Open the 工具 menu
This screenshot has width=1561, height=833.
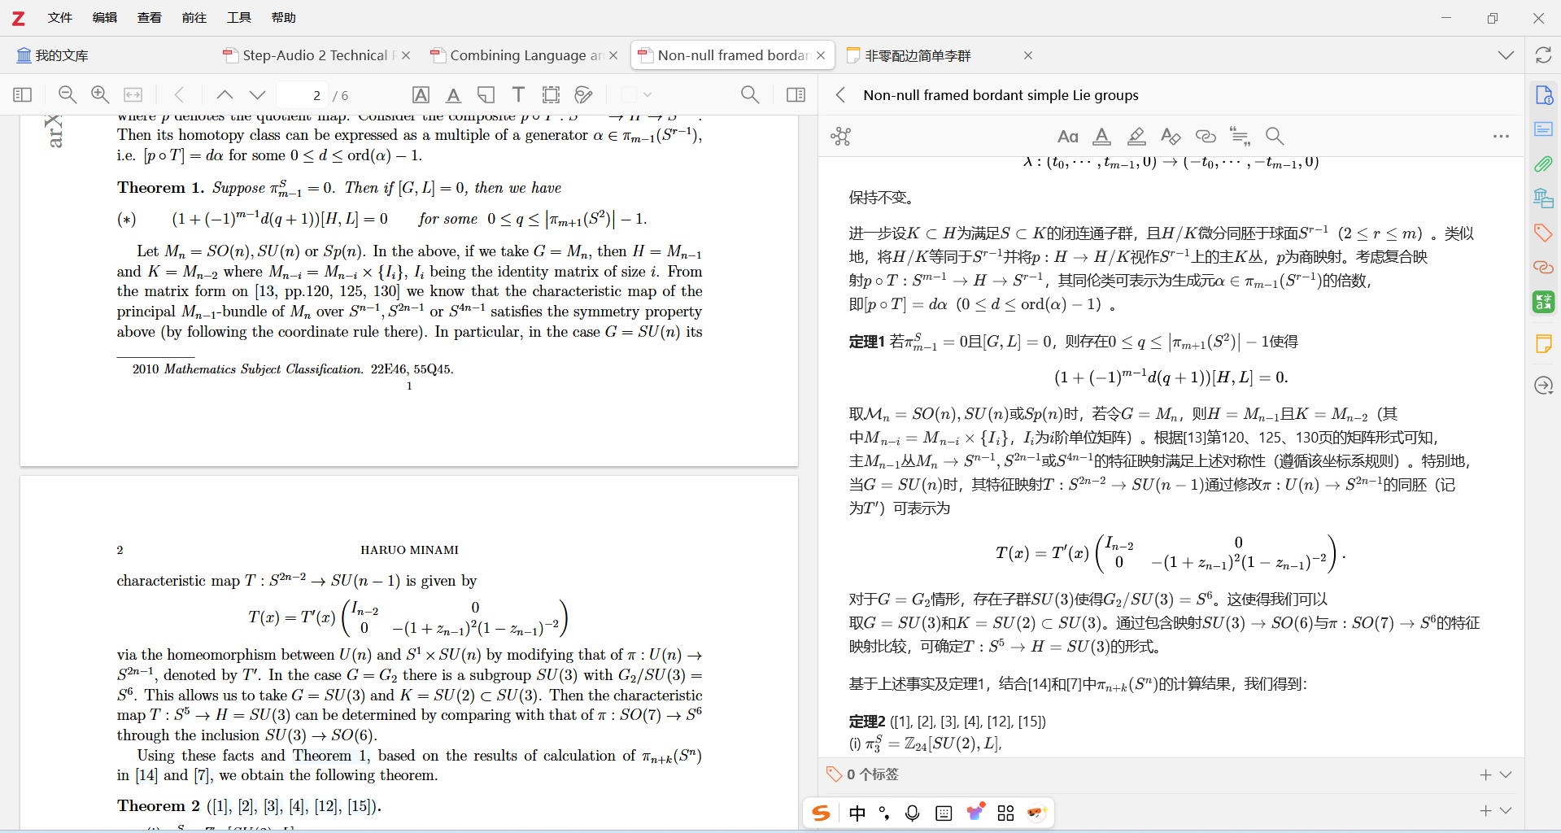pyautogui.click(x=239, y=18)
